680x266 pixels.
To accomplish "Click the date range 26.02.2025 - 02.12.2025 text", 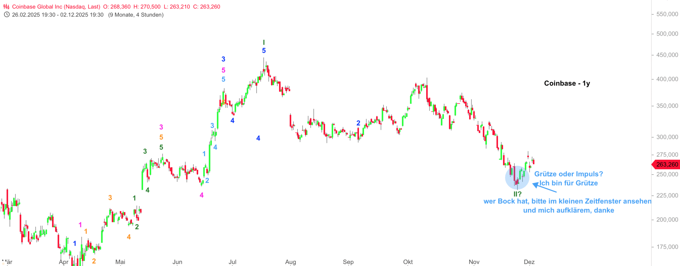I will 58,15.
